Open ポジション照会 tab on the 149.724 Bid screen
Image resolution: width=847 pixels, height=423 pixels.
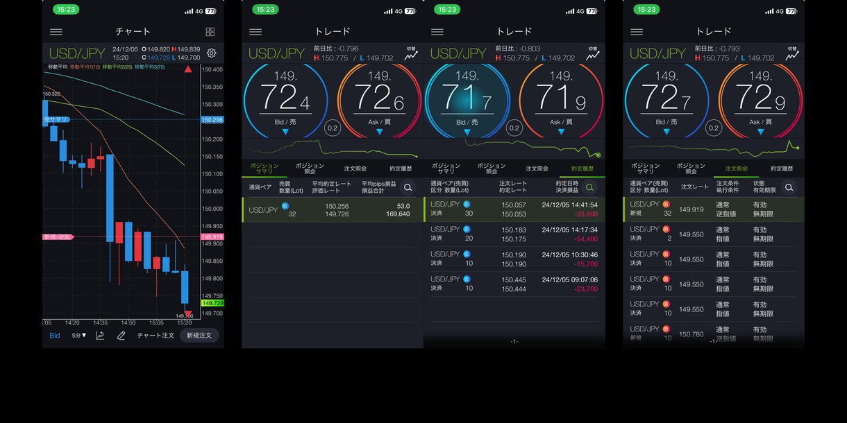coord(310,169)
